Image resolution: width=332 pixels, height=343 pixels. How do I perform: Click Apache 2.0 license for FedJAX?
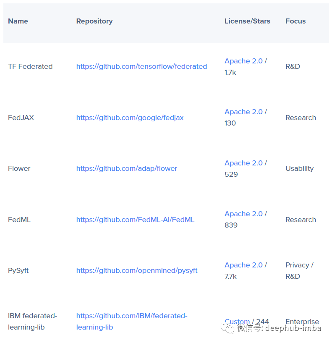[x=243, y=112]
